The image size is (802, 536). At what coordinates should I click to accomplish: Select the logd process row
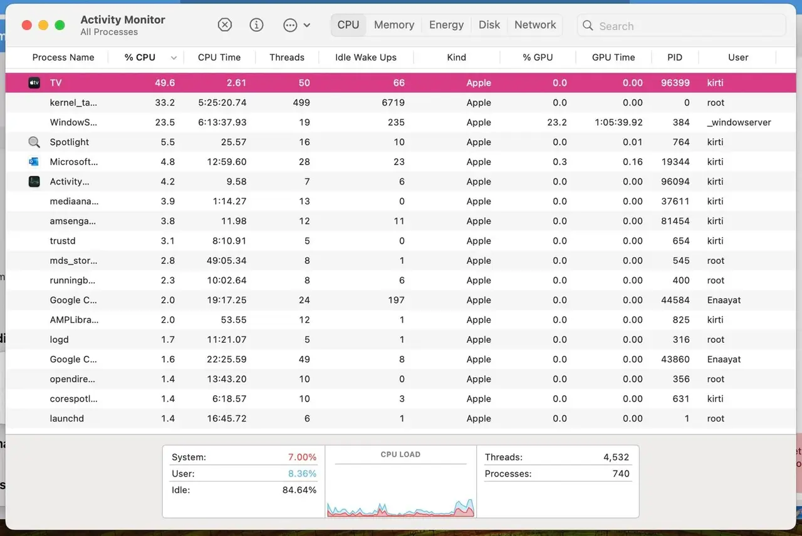[401, 340]
